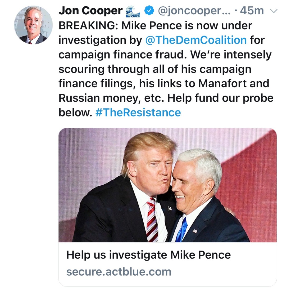This screenshot has height=291, width=291.
Task: Click the 45m timestamp
Action: tap(252, 11)
